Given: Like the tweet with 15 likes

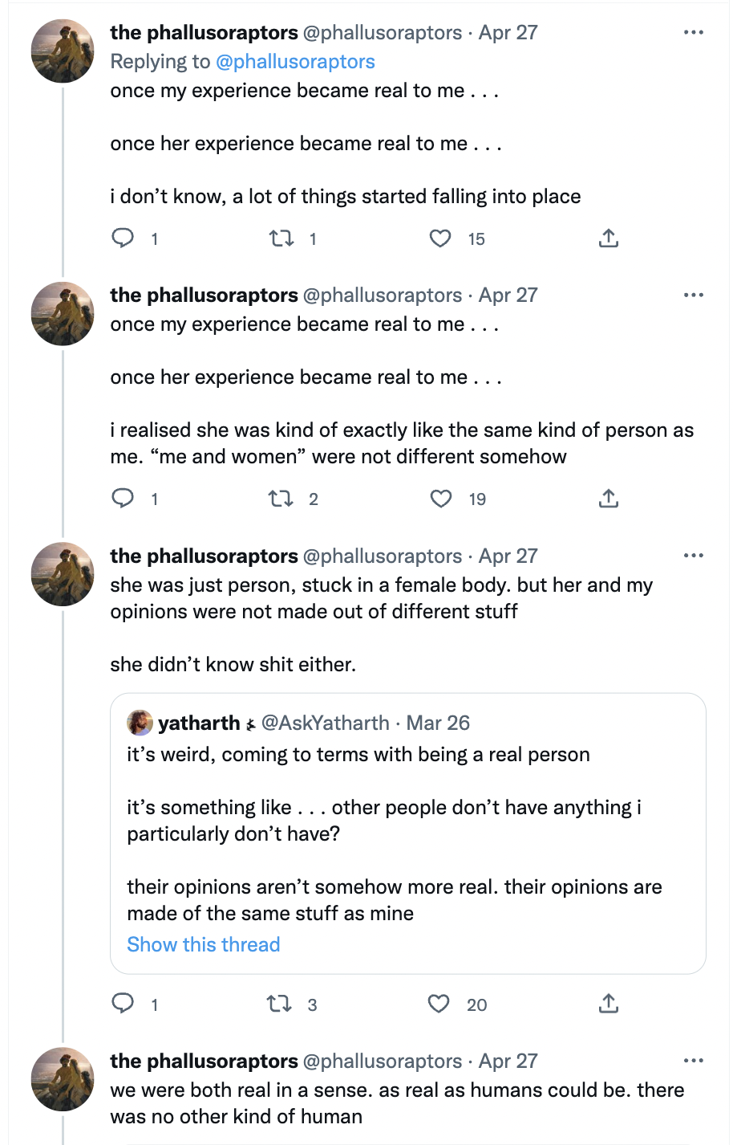Looking at the screenshot, I should click(x=440, y=238).
